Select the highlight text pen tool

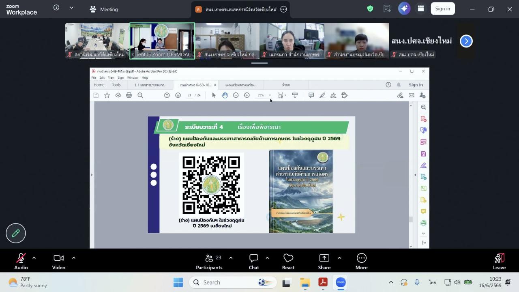[322, 95]
